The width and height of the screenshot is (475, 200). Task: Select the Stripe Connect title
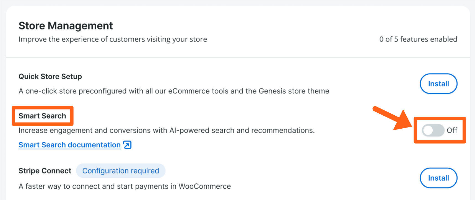pyautogui.click(x=45, y=171)
